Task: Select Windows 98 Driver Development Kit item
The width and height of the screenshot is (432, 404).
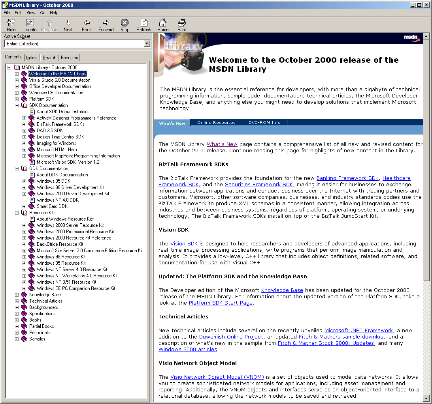Action: 70,187
